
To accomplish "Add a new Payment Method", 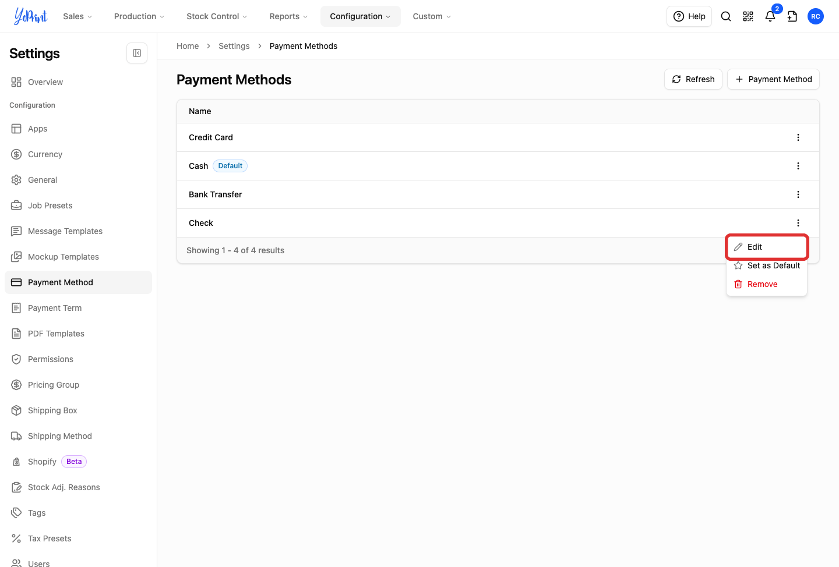I will 773,79.
